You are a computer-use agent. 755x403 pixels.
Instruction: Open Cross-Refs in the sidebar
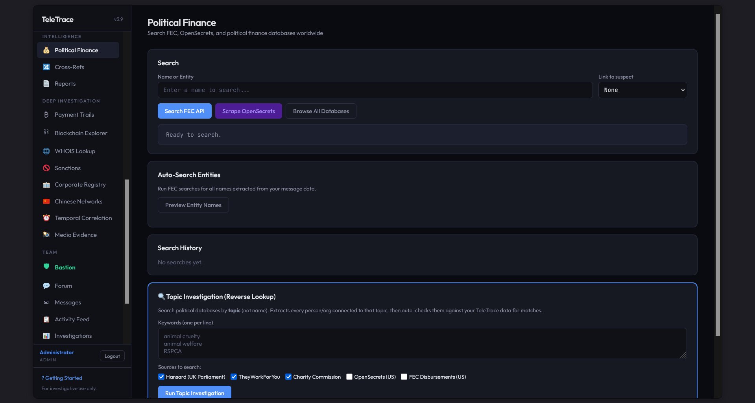(69, 67)
